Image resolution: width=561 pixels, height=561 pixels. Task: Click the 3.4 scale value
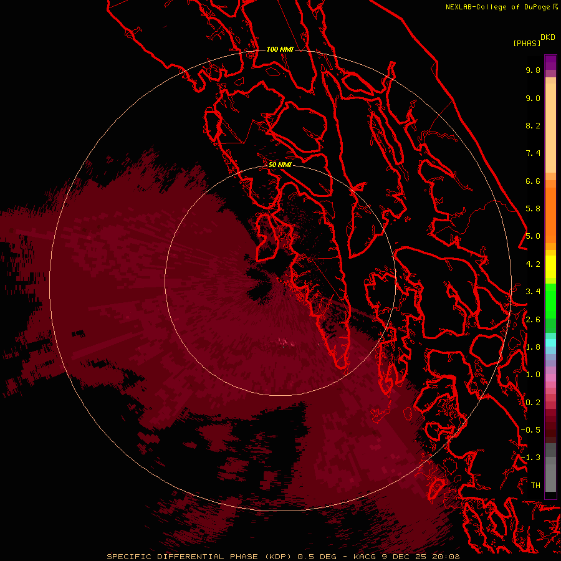533,292
